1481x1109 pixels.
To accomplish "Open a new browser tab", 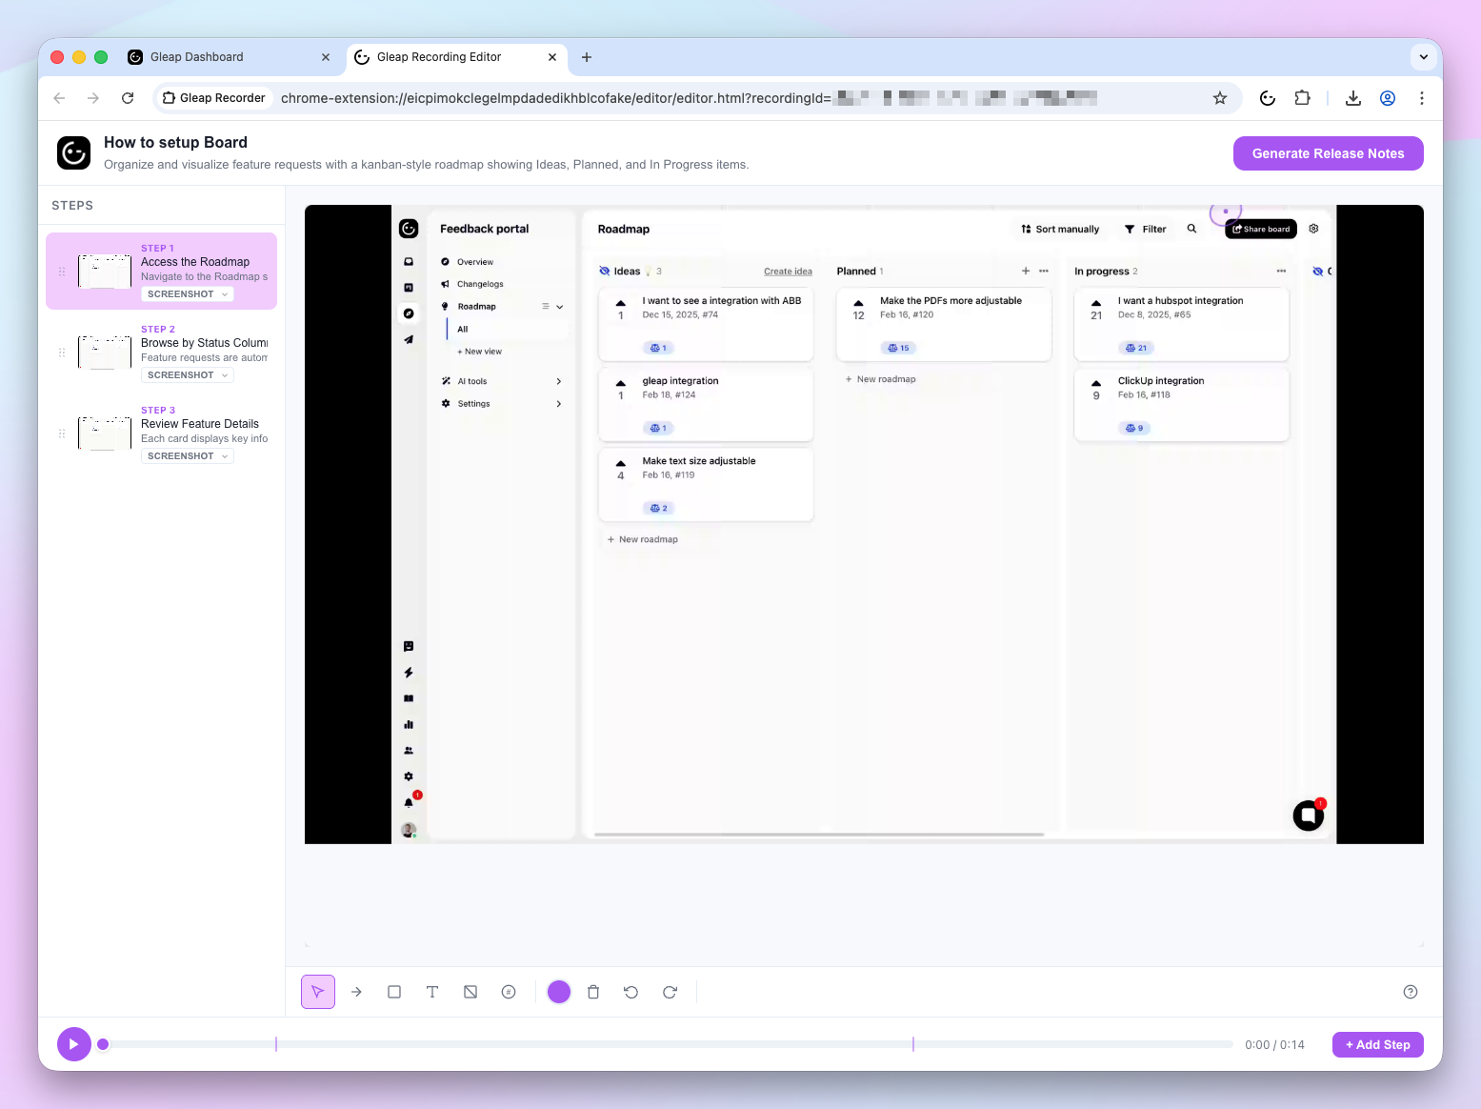I will (x=587, y=57).
